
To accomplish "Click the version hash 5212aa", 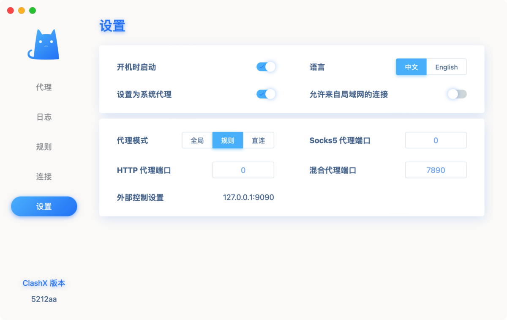I will click(44, 299).
